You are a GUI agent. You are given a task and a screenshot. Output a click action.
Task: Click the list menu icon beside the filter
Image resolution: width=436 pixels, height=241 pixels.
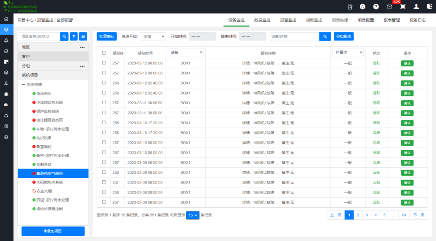coord(83,37)
